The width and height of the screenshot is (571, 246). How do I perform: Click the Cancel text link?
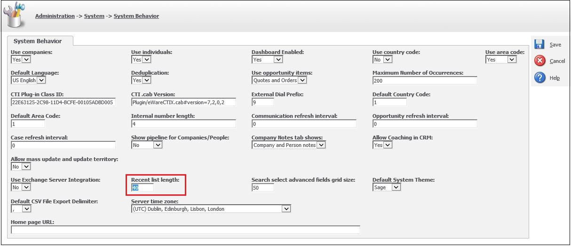pyautogui.click(x=557, y=61)
